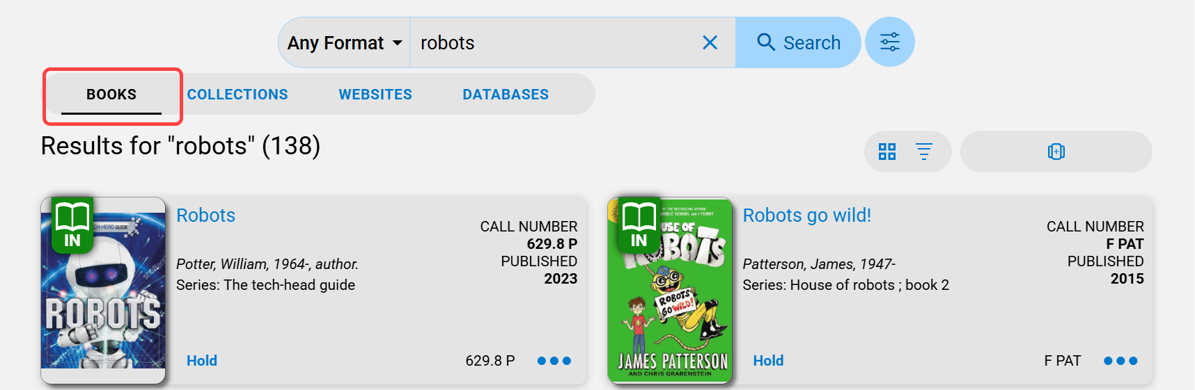Select the Books tab
The image size is (1195, 390).
click(x=111, y=95)
